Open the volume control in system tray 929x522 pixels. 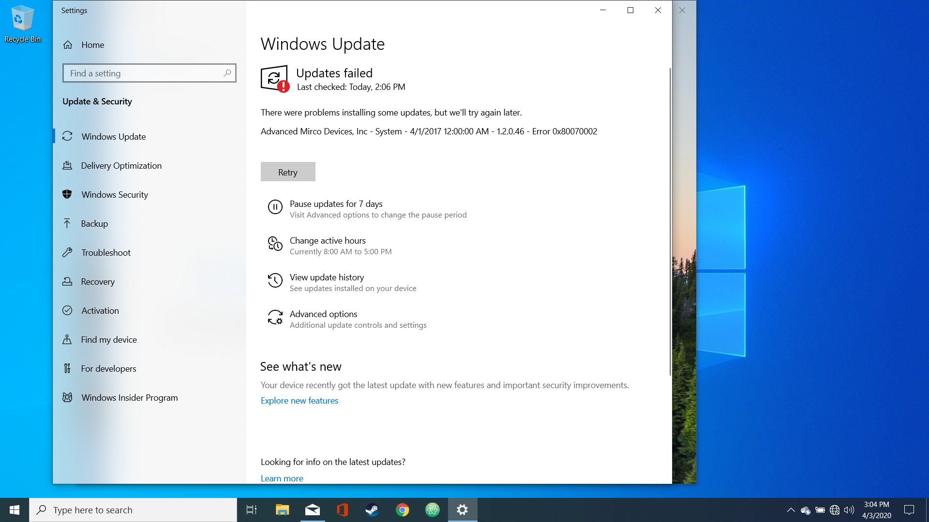pyautogui.click(x=849, y=510)
